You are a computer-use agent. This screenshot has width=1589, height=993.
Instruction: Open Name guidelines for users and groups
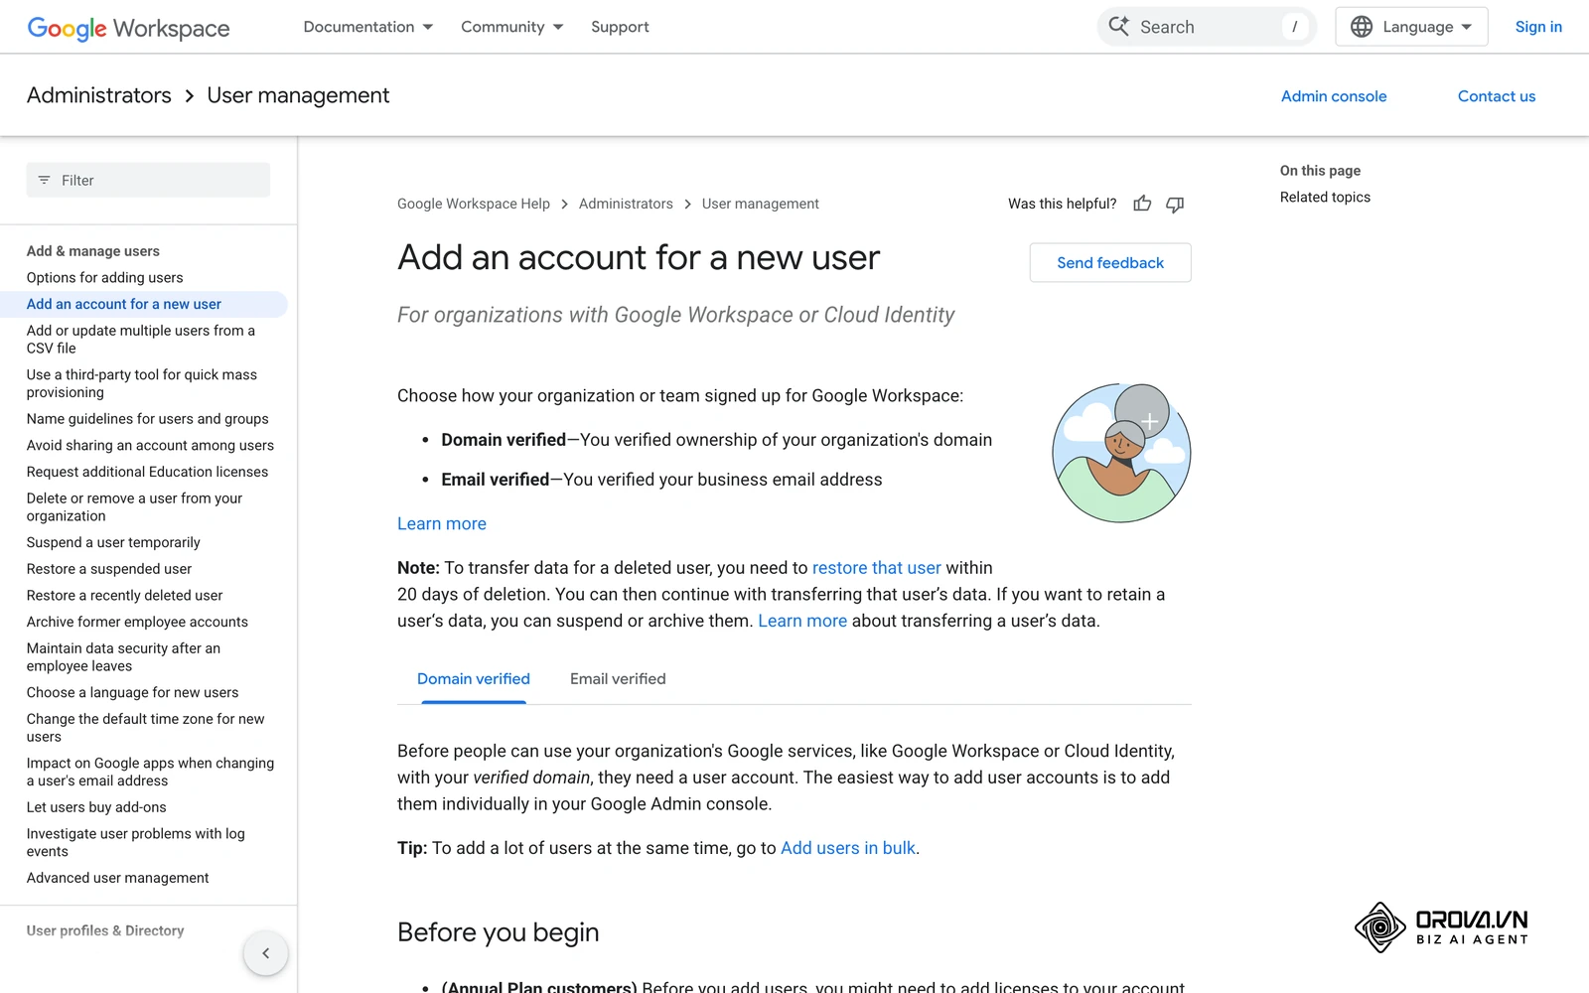[x=147, y=419]
